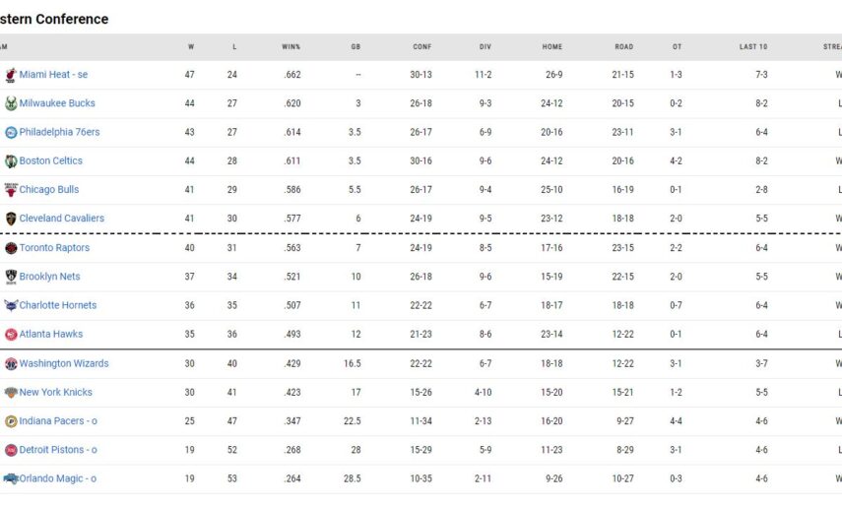Sort table by the GB column header

(356, 46)
